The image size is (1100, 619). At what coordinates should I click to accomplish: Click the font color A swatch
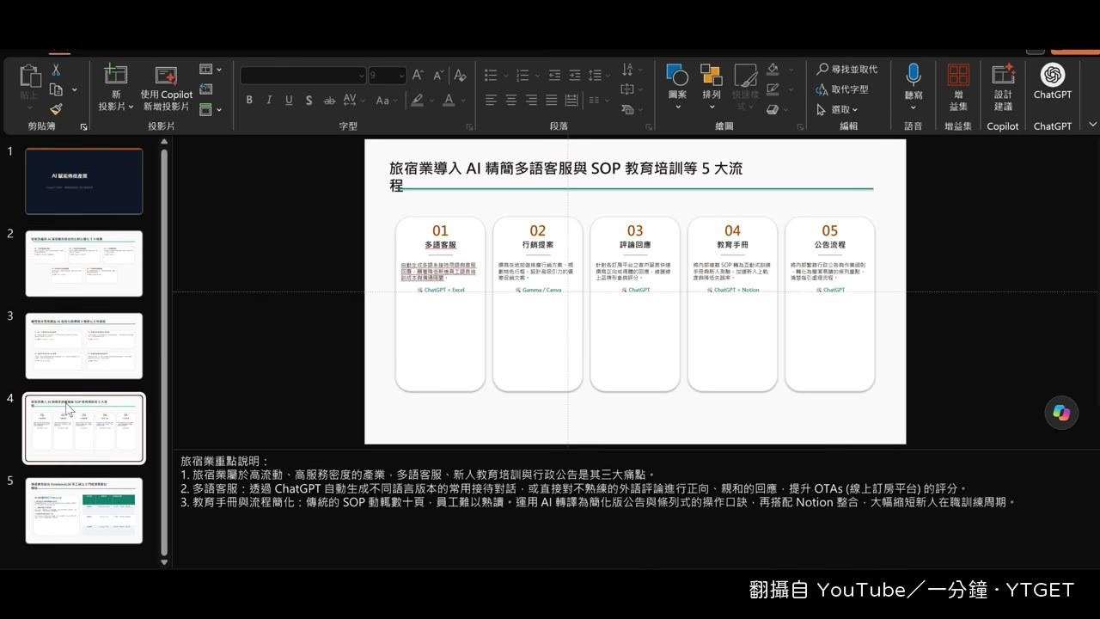[x=450, y=101]
